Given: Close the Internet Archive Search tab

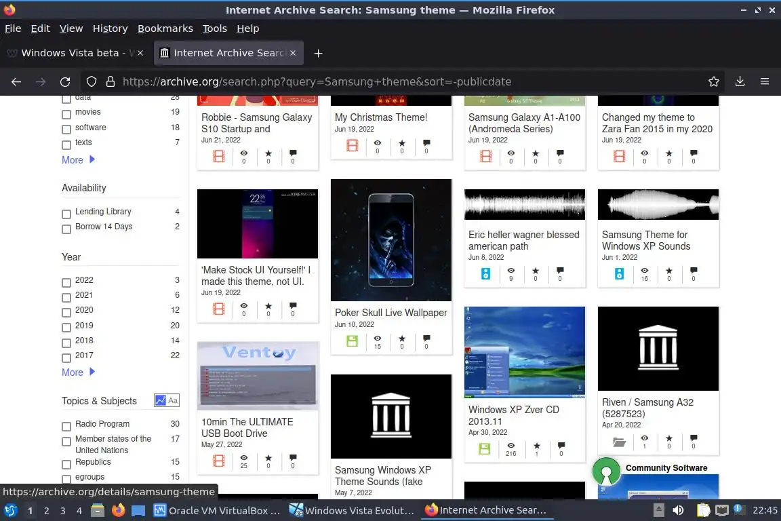Looking at the screenshot, I should tap(293, 53).
